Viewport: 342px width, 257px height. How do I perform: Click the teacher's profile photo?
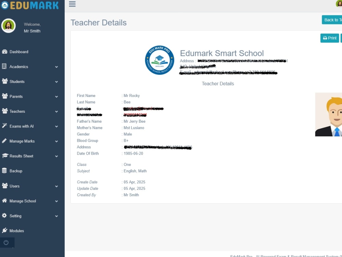pyautogui.click(x=328, y=114)
